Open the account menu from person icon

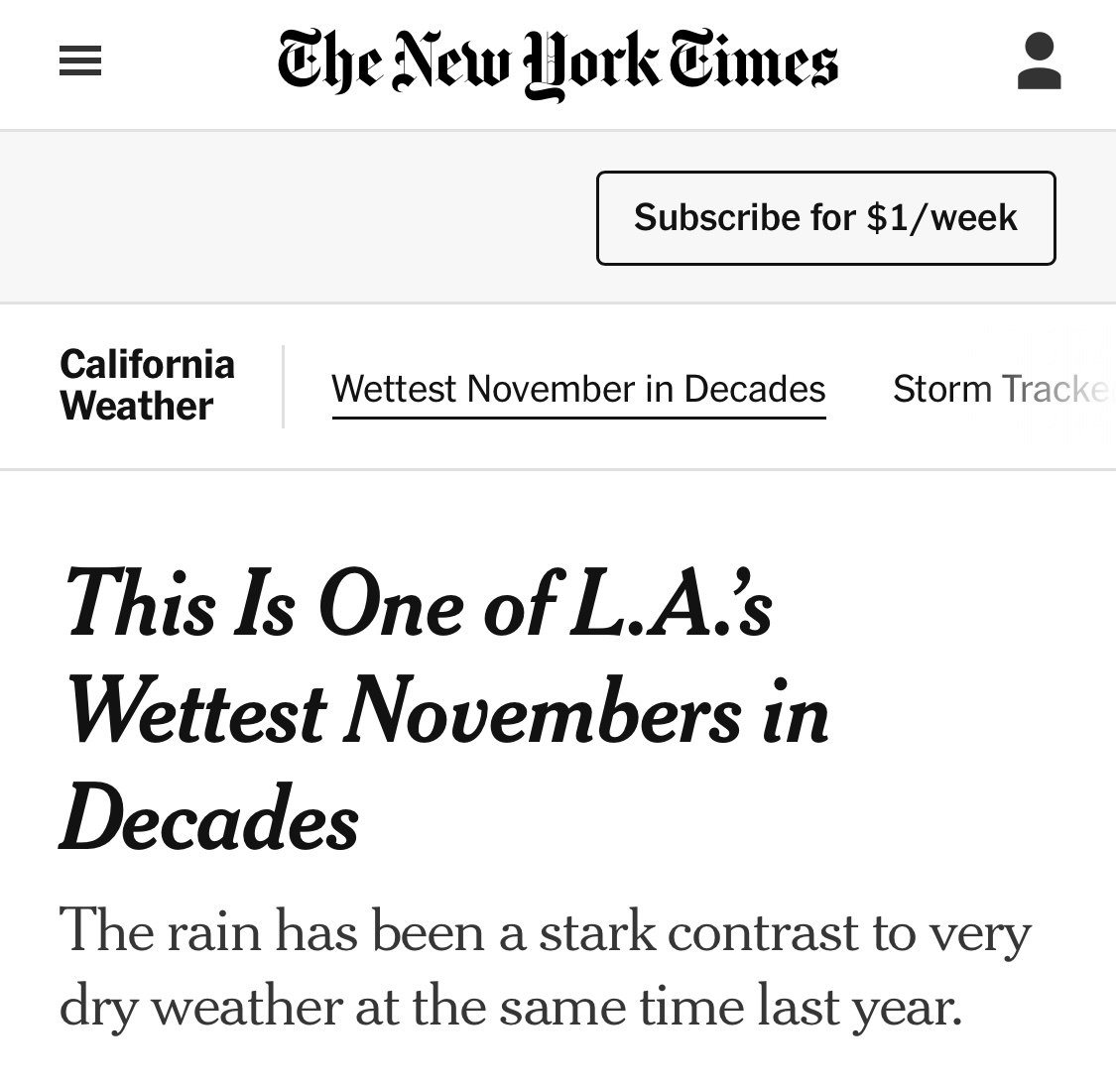pyautogui.click(x=1039, y=61)
